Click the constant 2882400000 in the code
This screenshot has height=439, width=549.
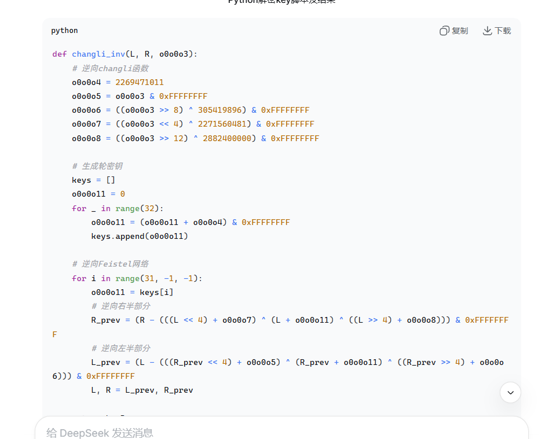229,138
